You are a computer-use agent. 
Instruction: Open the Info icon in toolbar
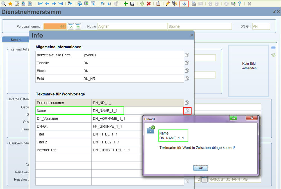click(184, 4)
